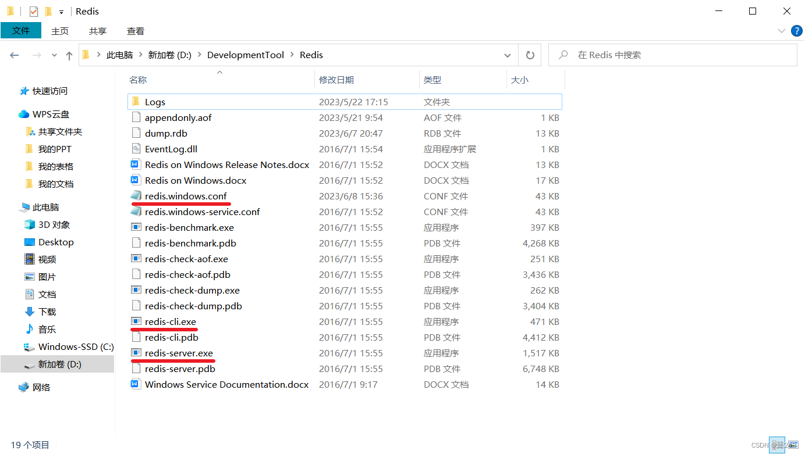The image size is (805, 454).
Task: Click the redis-server.exe application icon
Action: point(136,353)
